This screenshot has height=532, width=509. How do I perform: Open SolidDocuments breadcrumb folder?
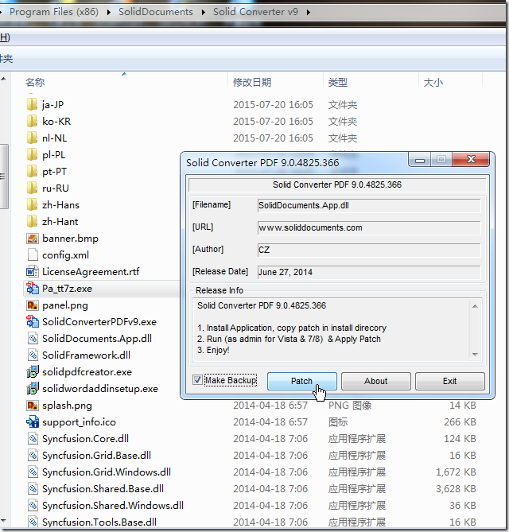155,12
